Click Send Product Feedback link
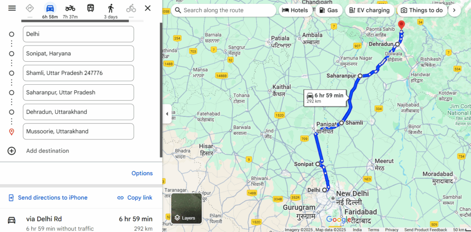The image size is (471, 232). pos(425,230)
